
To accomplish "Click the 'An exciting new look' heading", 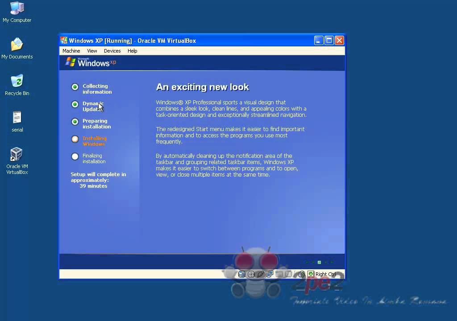I will (x=202, y=87).
